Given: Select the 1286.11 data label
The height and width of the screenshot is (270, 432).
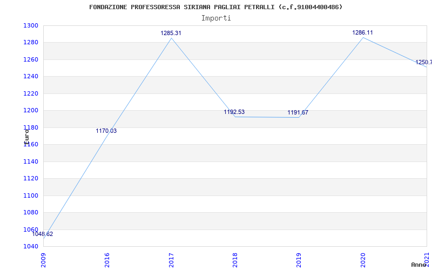Looking at the screenshot, I should coord(362,32).
